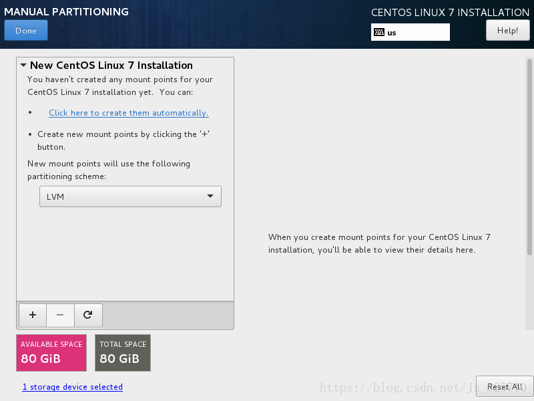Click the AVAILABLE SPACE 80 GiB box
534x401 pixels.
point(51,353)
